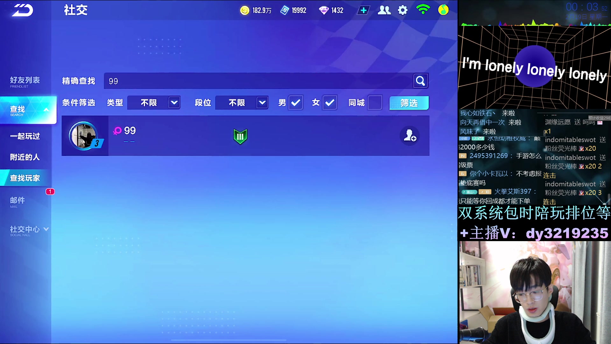Click the gold coin currency icon
This screenshot has width=611, height=344.
tap(244, 10)
